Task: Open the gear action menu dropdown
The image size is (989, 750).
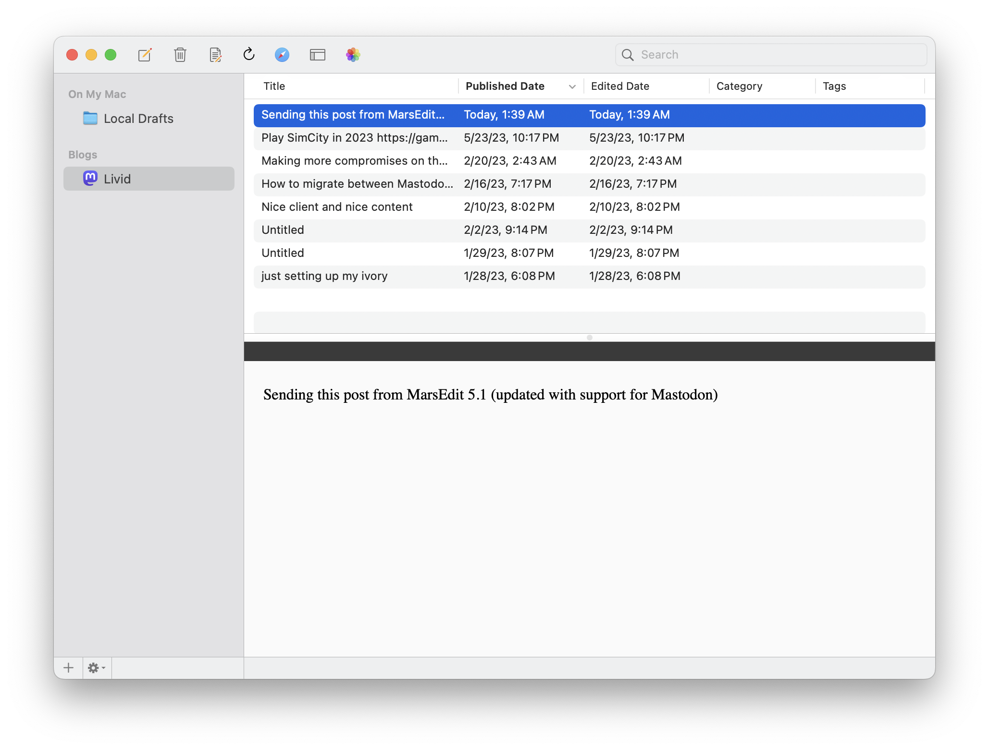Action: [96, 667]
